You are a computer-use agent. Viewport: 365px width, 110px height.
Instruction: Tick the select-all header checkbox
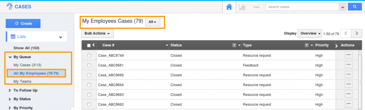click(89, 46)
